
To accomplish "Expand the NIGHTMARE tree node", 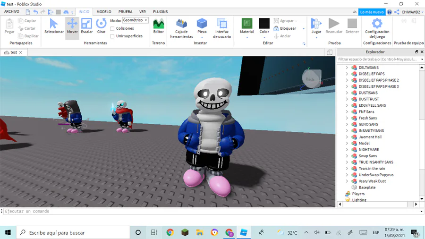I will coord(347,150).
